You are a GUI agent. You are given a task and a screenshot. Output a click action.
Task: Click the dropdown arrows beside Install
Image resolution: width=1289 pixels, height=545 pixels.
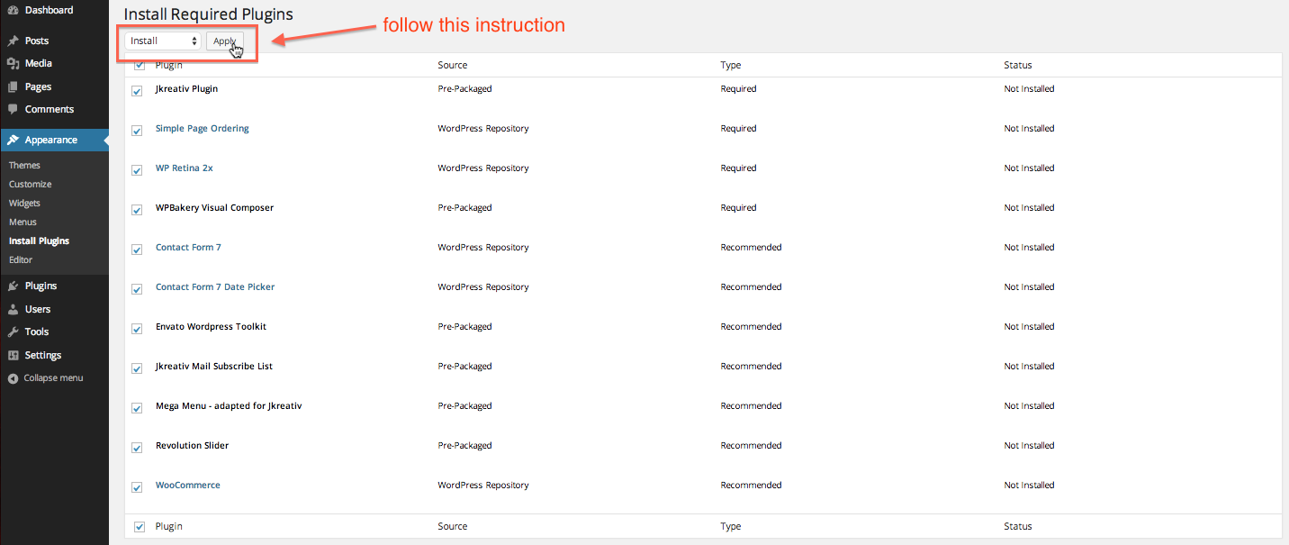coord(194,41)
